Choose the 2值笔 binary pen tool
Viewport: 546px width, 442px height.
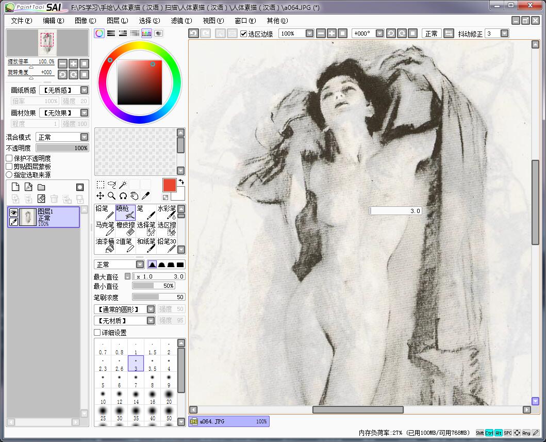[x=125, y=245]
